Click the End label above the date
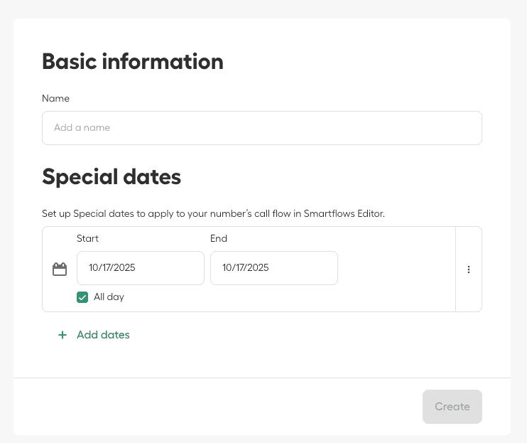The height and width of the screenshot is (443, 527). click(x=219, y=239)
